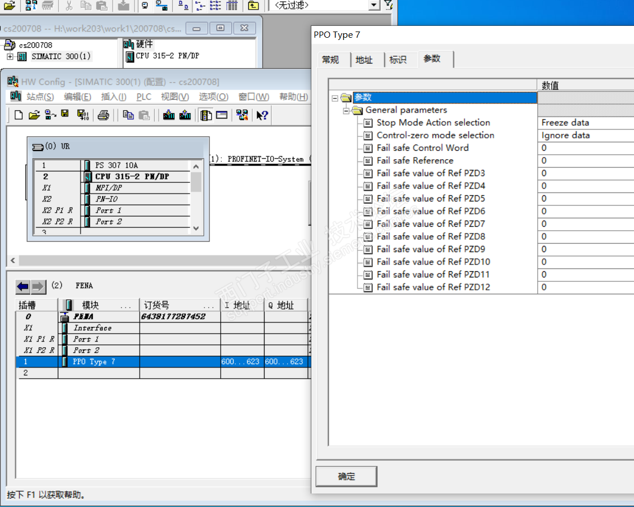Viewport: 634px width, 507px height.
Task: Click the Download icon in SIMATIC Manager toolbar
Action: pos(123,6)
